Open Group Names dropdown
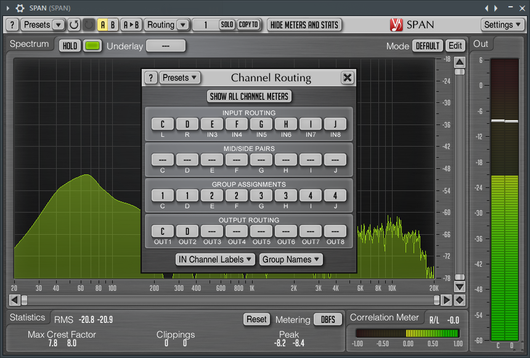 click(291, 259)
